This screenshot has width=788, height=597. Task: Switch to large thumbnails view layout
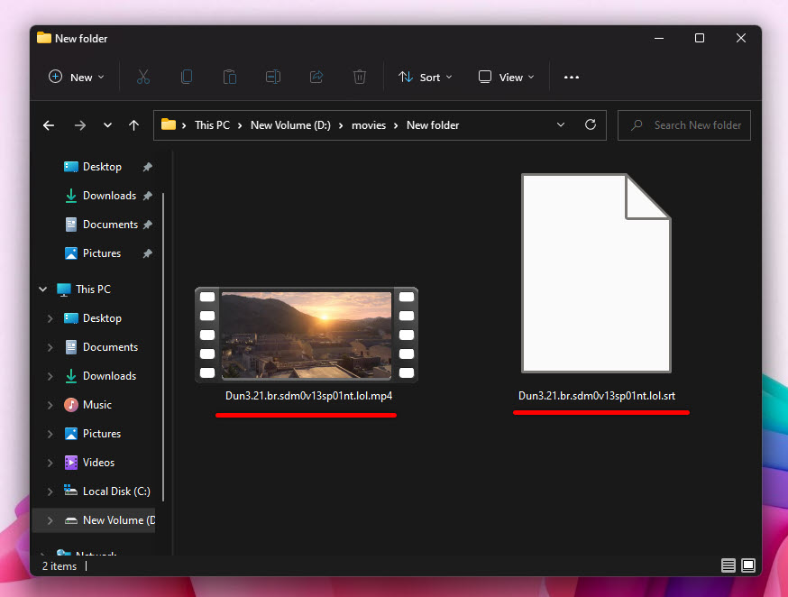(747, 565)
